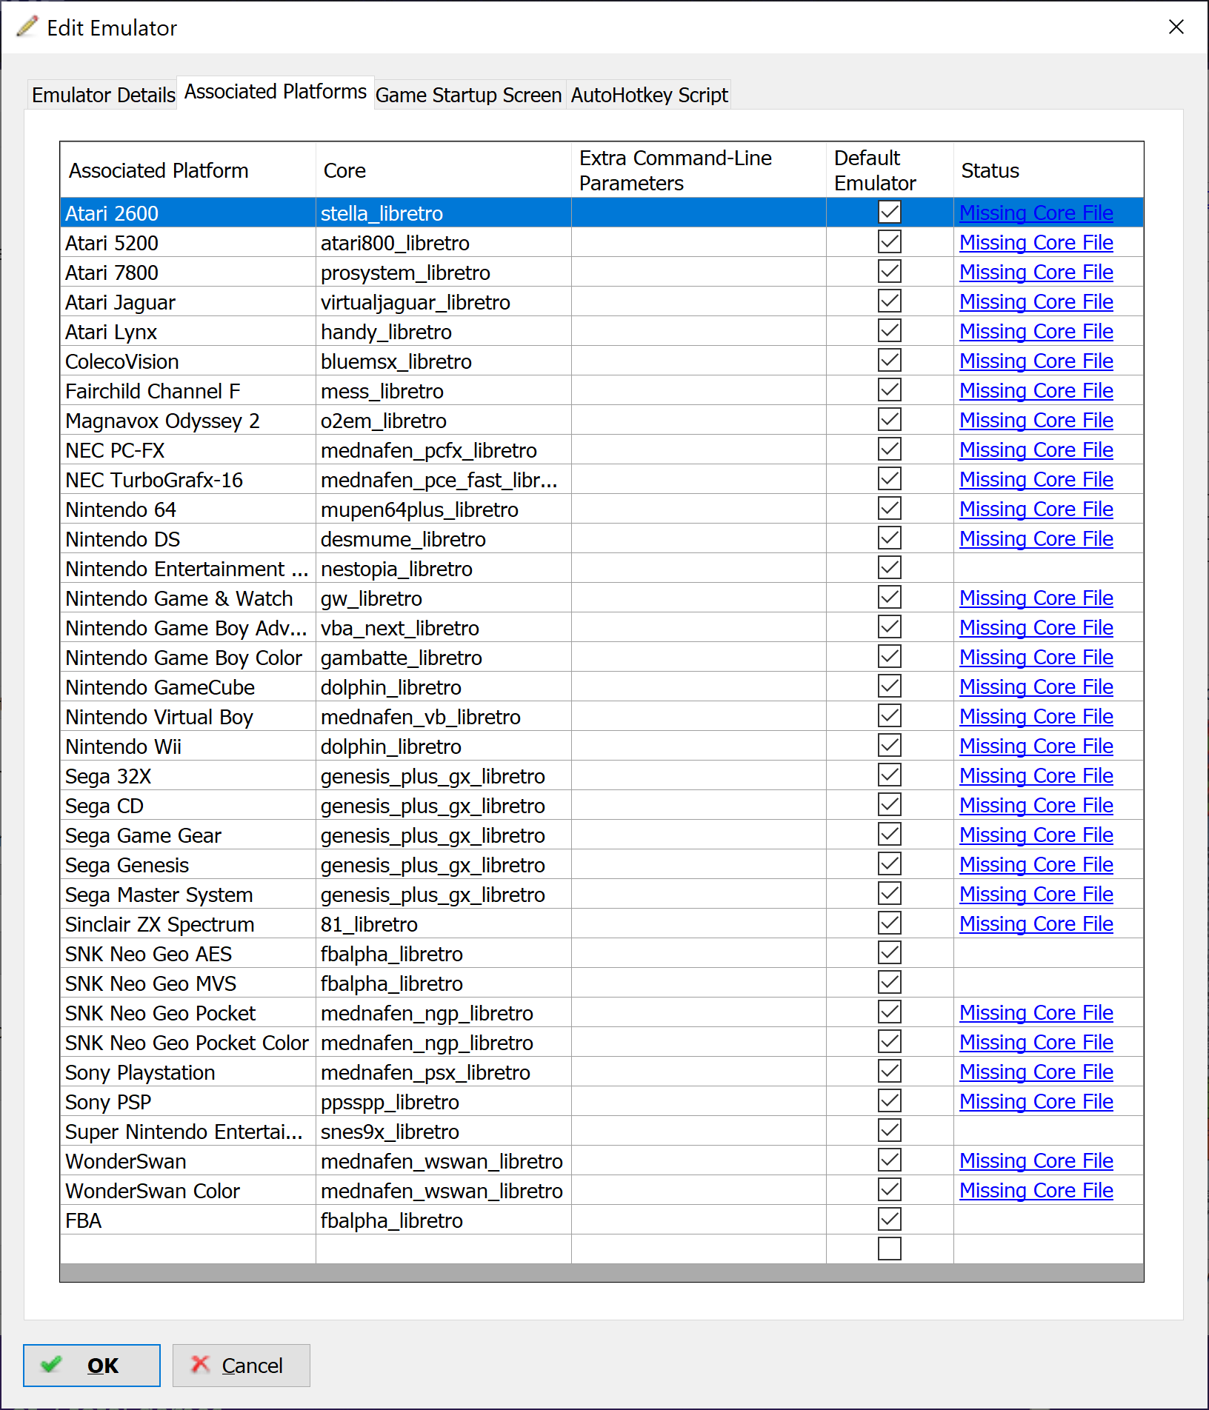The image size is (1209, 1410).
Task: Select the Sega Game Gear platform cell
Action: pyautogui.click(x=188, y=835)
